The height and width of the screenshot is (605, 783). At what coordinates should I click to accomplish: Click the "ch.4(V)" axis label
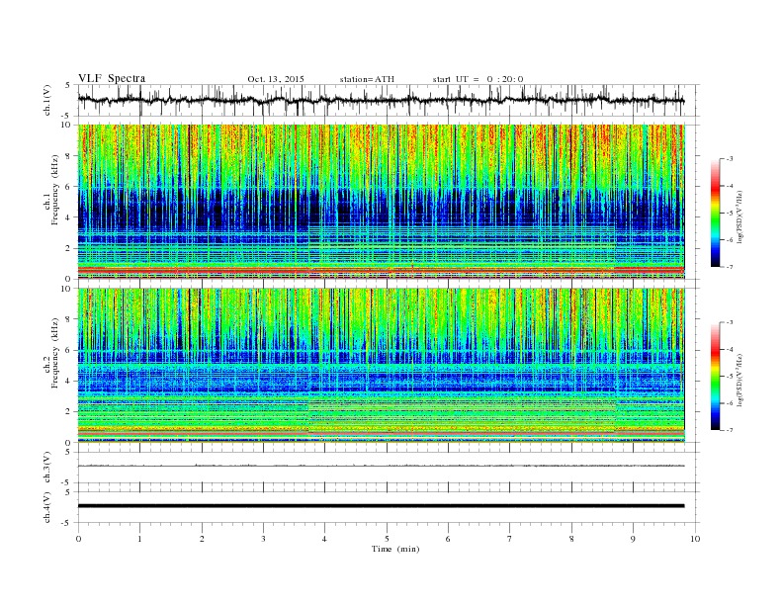pyautogui.click(x=47, y=507)
